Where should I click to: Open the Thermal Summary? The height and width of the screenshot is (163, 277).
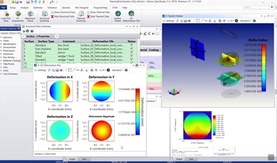click(x=81, y=16)
